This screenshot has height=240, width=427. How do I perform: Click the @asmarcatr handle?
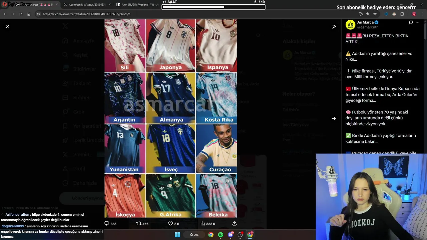[367, 27]
